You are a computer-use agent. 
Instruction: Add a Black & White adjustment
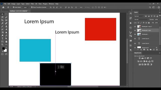(144, 61)
